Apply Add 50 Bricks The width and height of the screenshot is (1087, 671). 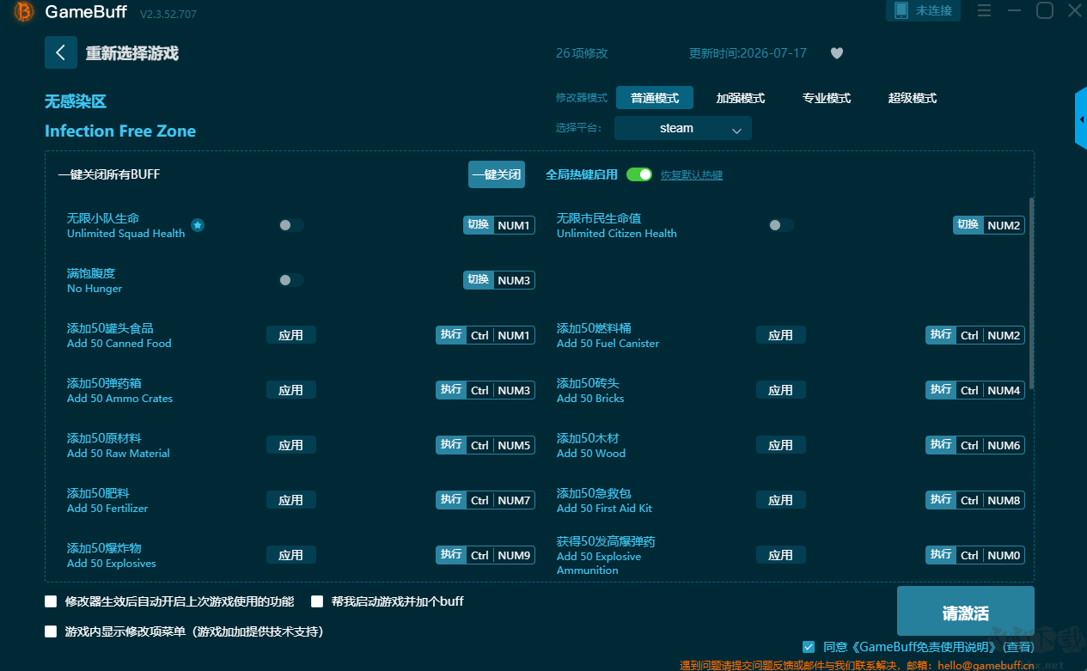click(x=781, y=390)
